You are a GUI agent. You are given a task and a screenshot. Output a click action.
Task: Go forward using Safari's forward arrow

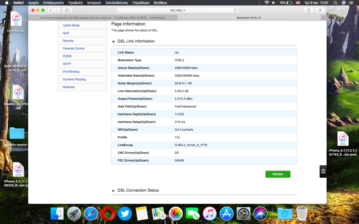tap(57, 10)
